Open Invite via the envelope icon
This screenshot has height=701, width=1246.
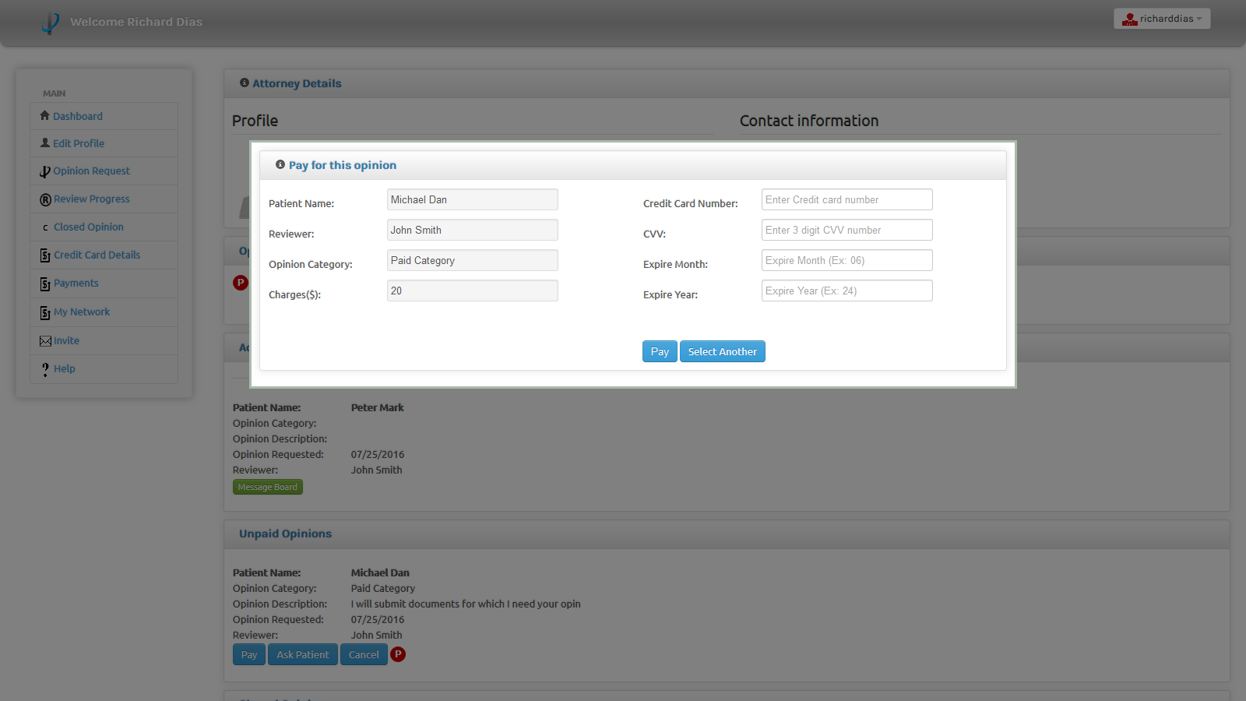[x=45, y=340]
